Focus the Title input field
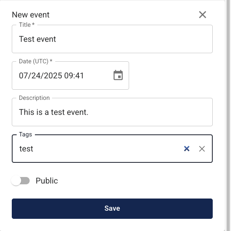Screen dimensions: 231x231 pos(112,39)
